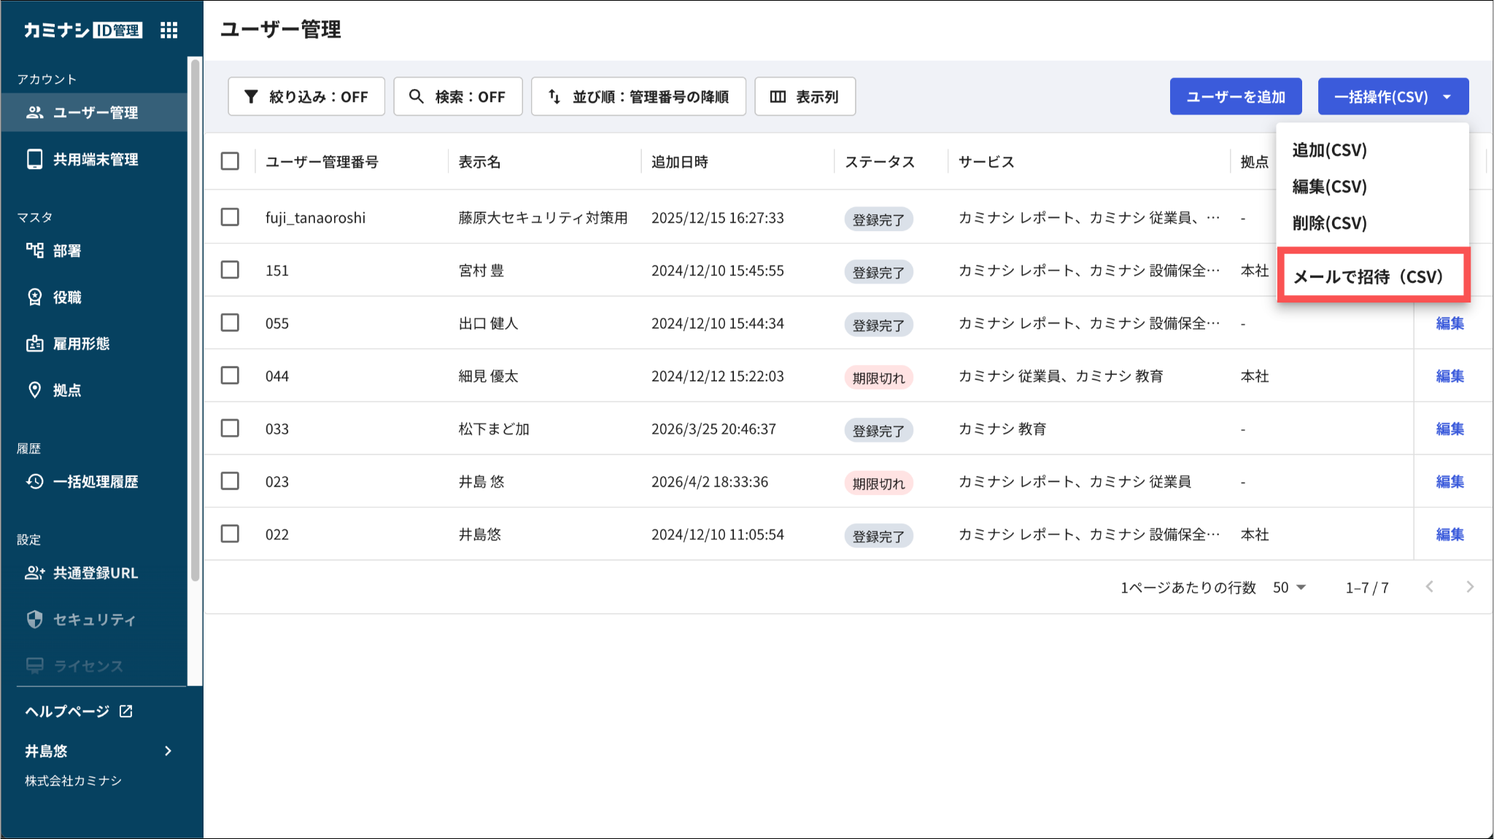
Task: Click the 共通登録URL person-add icon
Action: 35,573
